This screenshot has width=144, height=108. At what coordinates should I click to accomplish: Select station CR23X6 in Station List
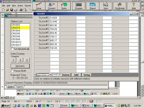click(x=20, y=36)
